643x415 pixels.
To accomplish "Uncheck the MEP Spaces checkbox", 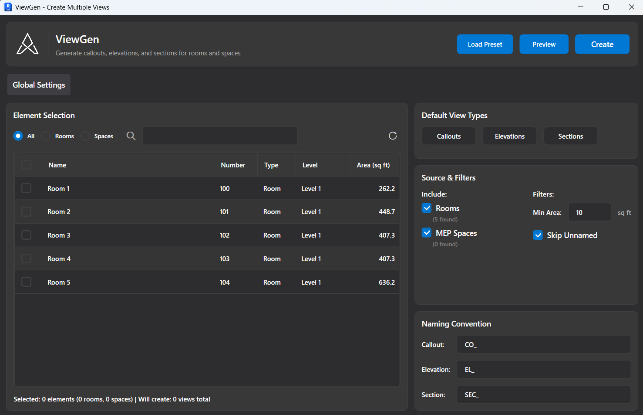I will (x=427, y=233).
